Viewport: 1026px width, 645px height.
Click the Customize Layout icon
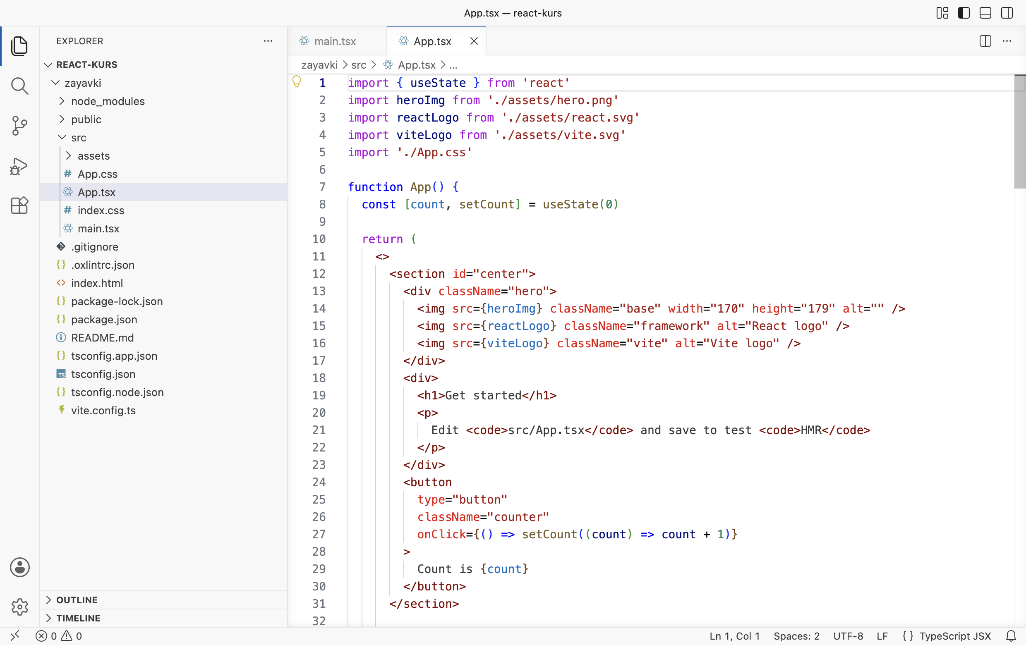click(x=942, y=13)
